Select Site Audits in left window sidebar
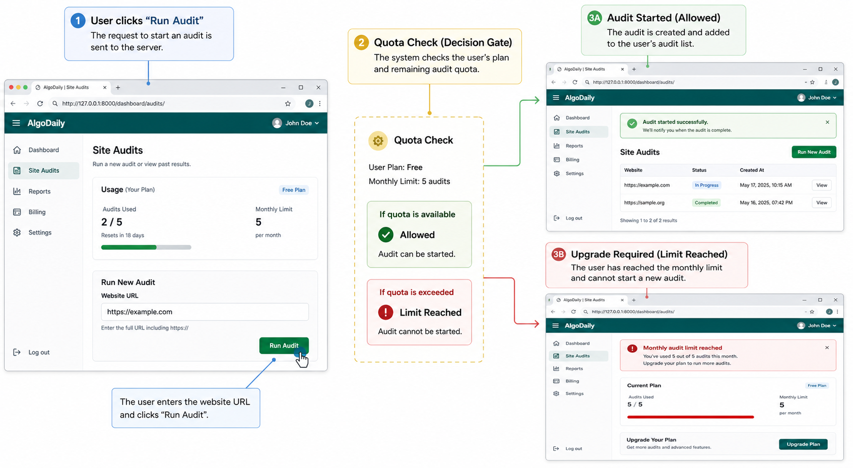 [44, 171]
